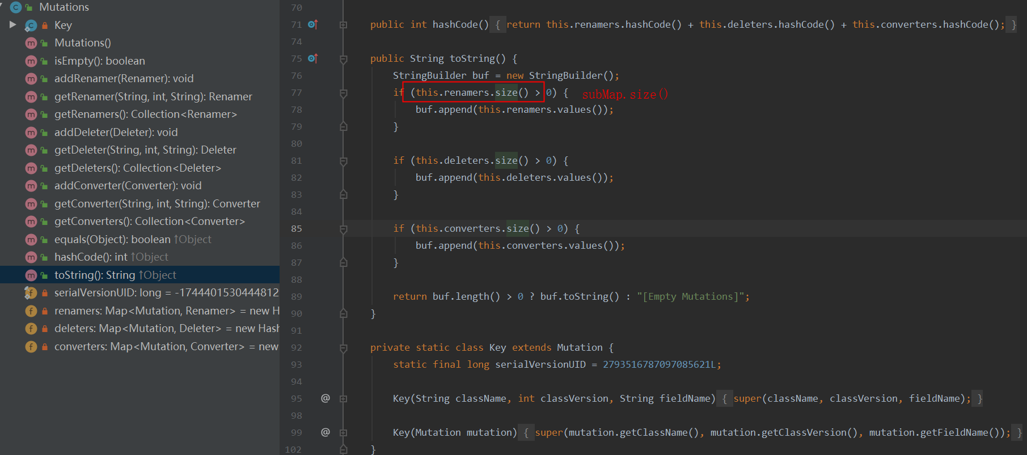
Task: Click private lock icon beside Key
Action: pos(44,25)
